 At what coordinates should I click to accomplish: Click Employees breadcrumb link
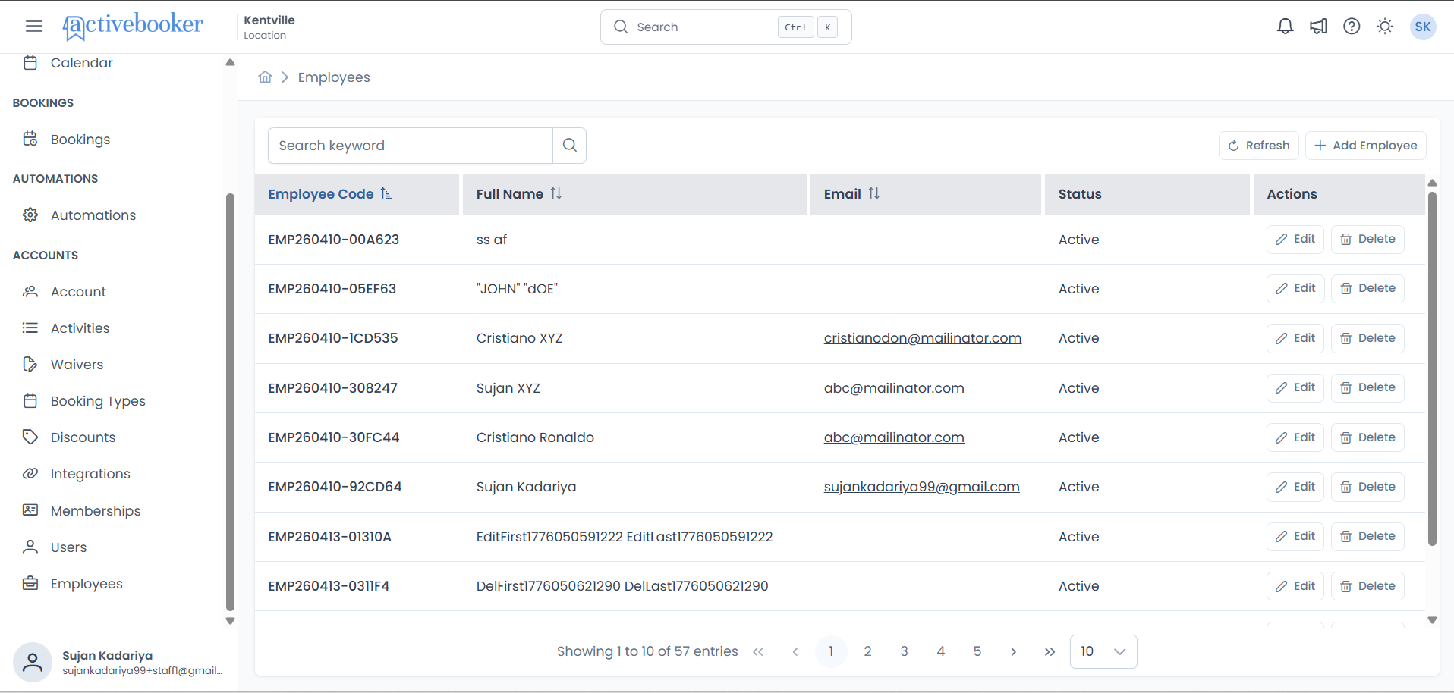(x=334, y=77)
